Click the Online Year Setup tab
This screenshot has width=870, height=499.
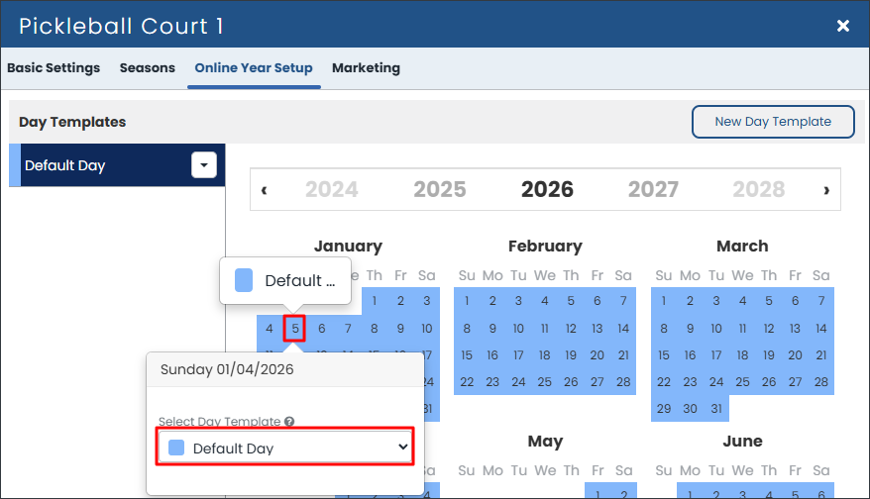pyautogui.click(x=254, y=67)
